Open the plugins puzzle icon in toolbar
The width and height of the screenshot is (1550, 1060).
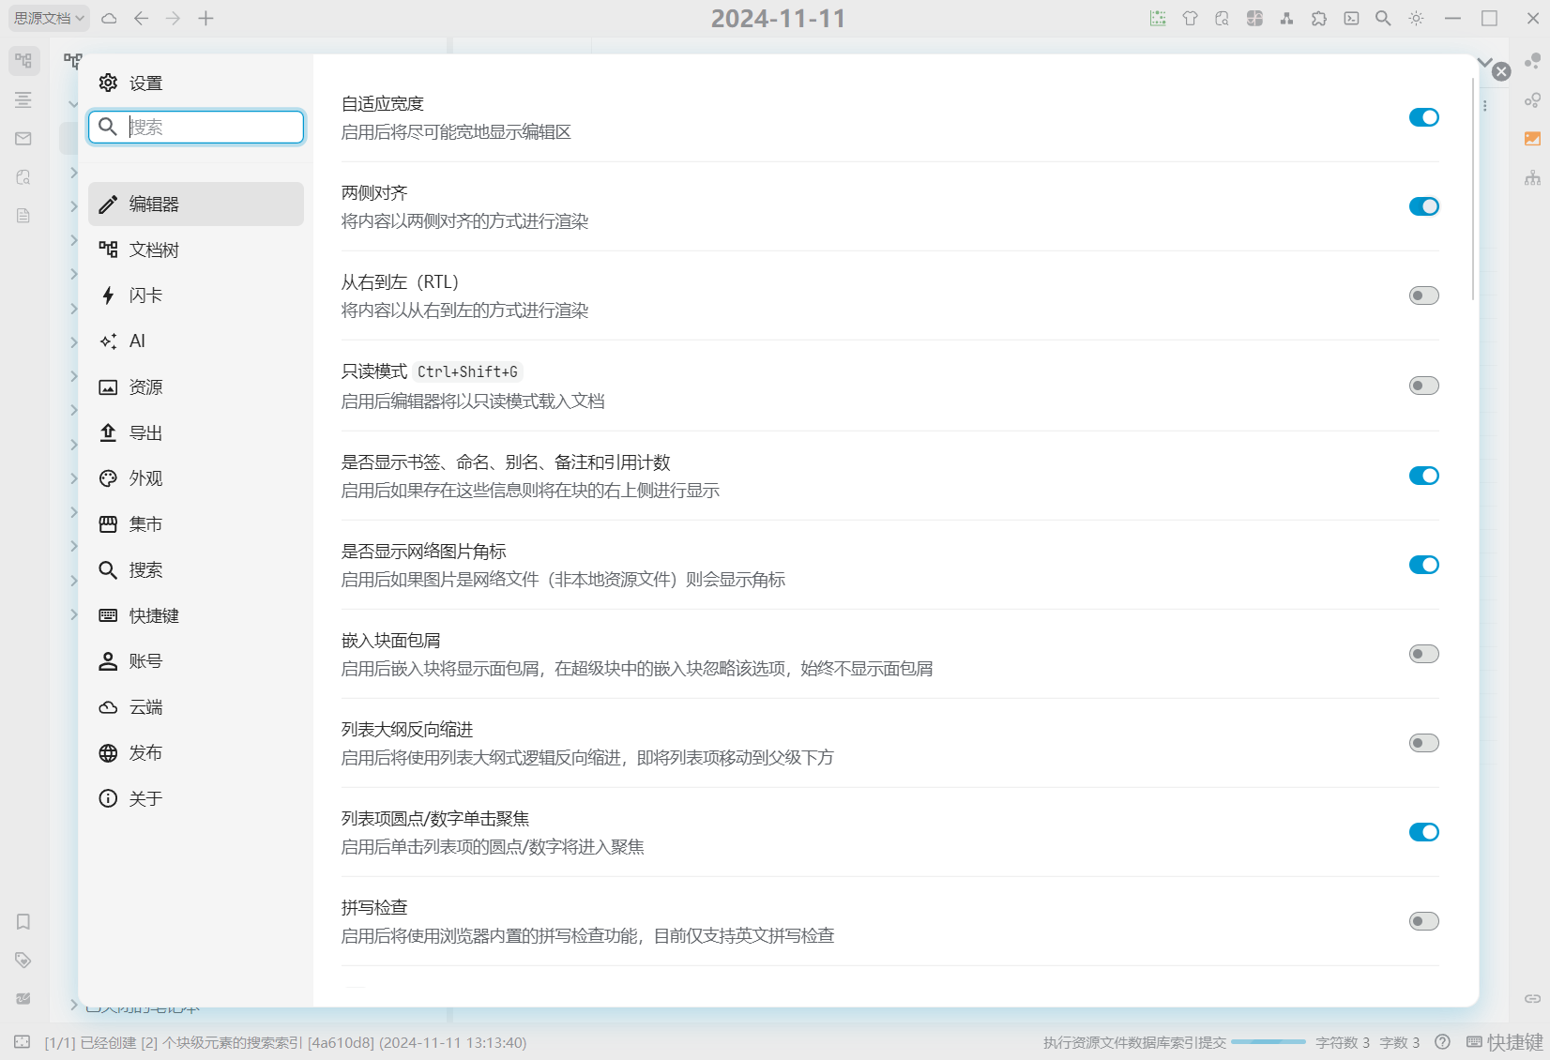point(1319,19)
